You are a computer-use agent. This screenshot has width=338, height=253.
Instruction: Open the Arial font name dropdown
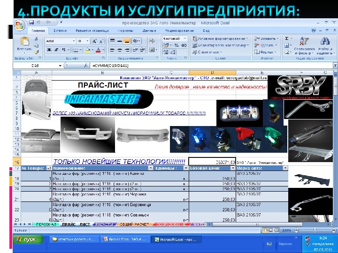(74, 41)
